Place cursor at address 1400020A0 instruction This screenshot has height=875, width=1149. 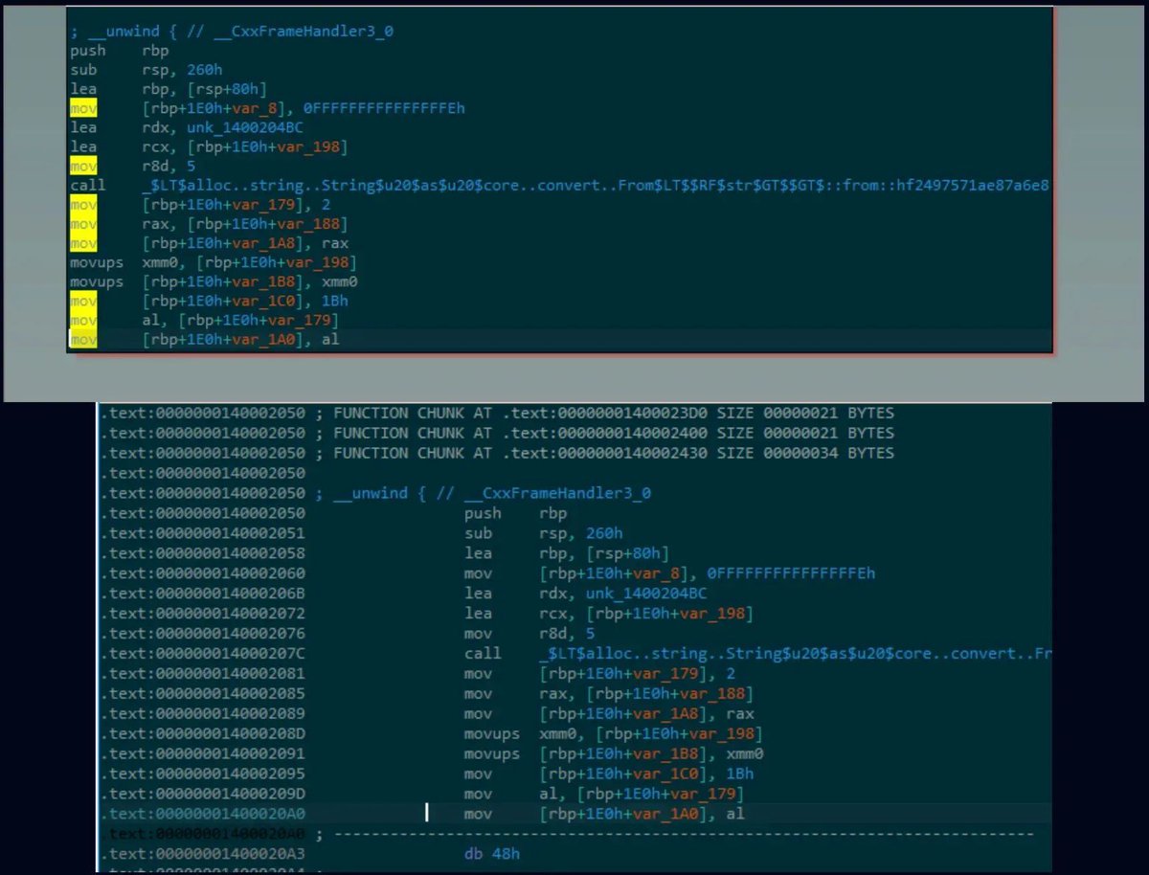coord(428,813)
